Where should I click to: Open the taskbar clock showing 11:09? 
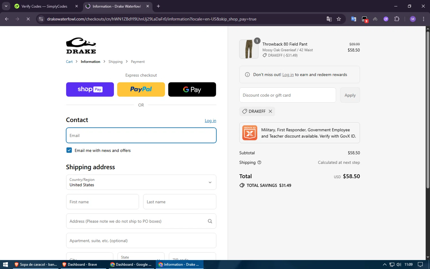click(x=408, y=264)
